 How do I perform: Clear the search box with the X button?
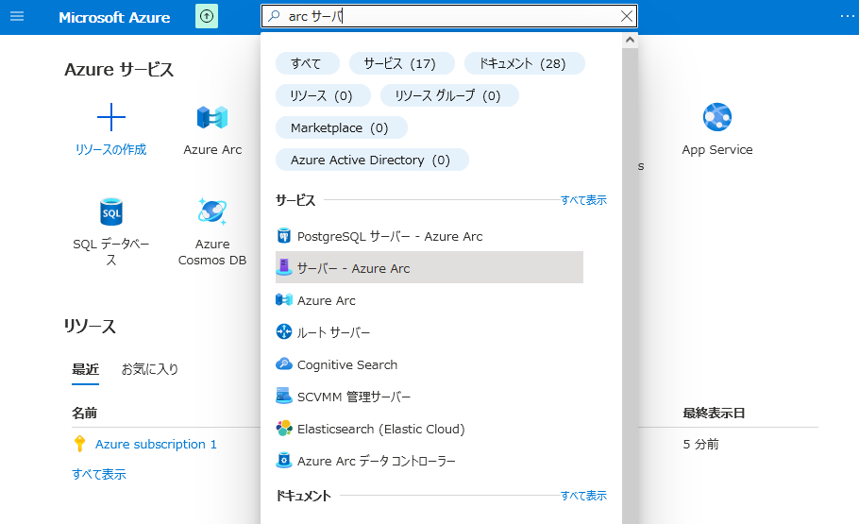(x=627, y=16)
